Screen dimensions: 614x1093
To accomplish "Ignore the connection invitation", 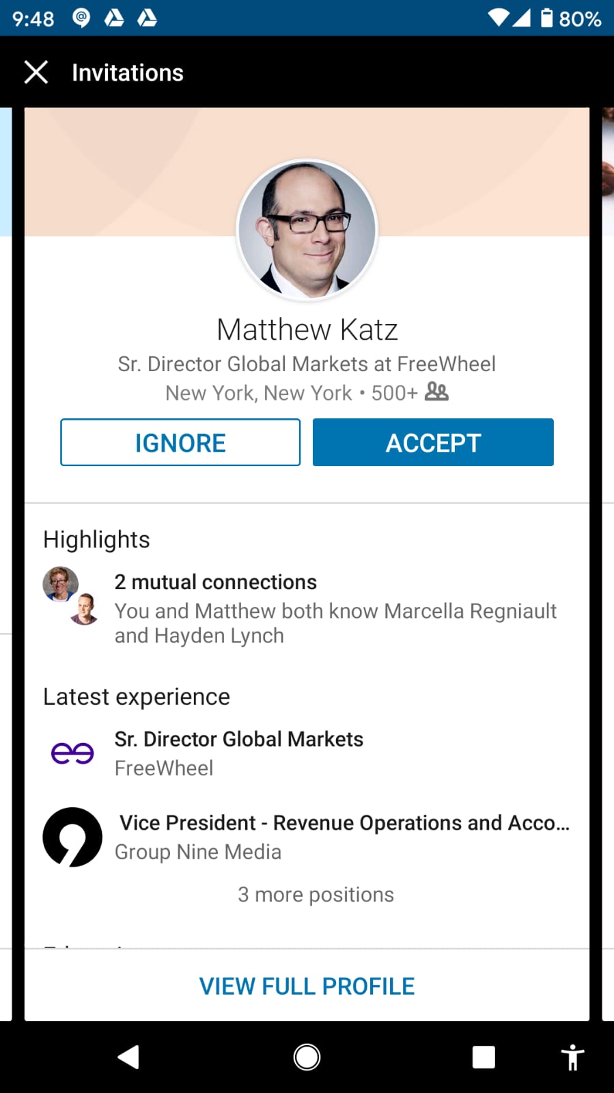I will coord(180,442).
